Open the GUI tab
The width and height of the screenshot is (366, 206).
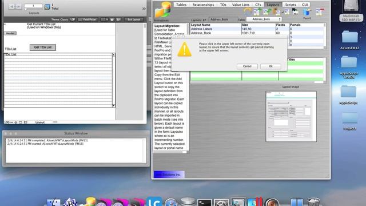tap(305, 5)
